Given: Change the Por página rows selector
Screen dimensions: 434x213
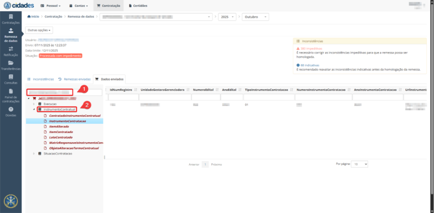Looking at the screenshot, I should [x=359, y=165].
